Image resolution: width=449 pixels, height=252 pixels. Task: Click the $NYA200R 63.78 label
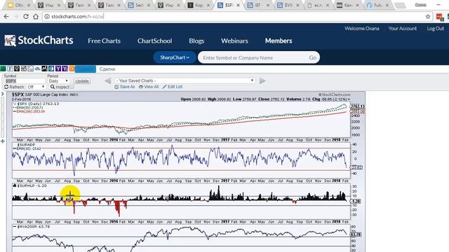click(33, 227)
